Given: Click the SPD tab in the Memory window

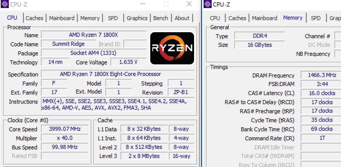Looking at the screenshot, I should (x=316, y=18).
